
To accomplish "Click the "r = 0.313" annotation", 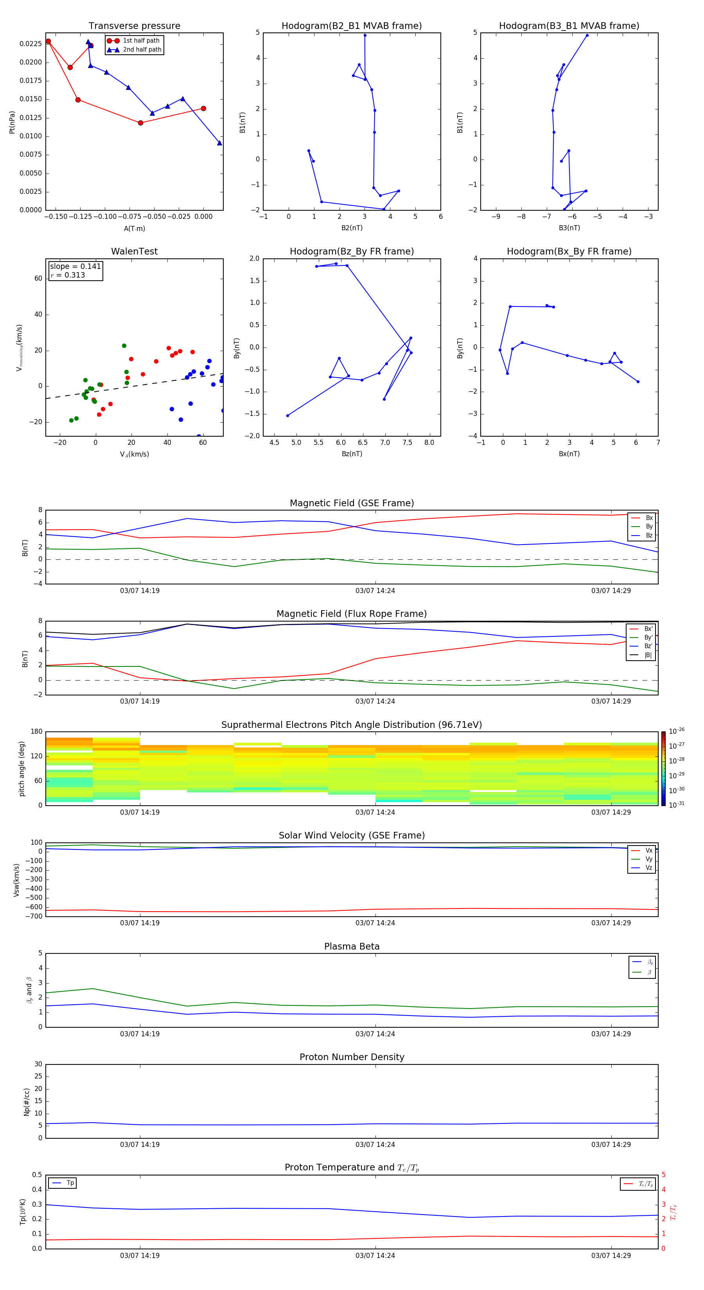I will point(68,275).
